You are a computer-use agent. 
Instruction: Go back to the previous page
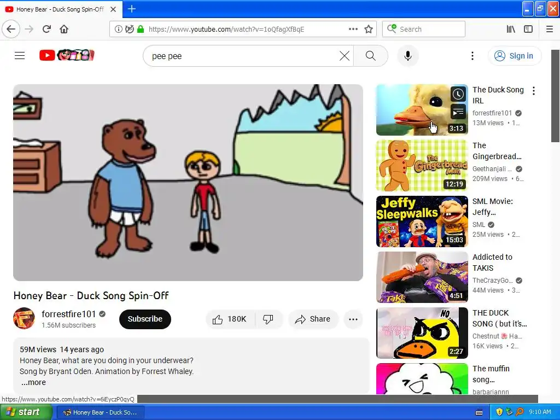11,30
